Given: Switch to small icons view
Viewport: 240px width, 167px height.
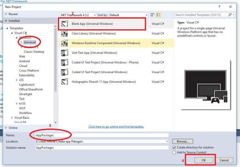Looking at the screenshot, I should [152, 15].
